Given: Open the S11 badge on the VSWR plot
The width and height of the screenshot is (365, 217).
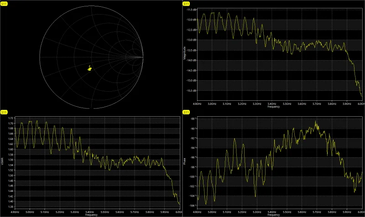Looking at the screenshot, I should 4,112.
